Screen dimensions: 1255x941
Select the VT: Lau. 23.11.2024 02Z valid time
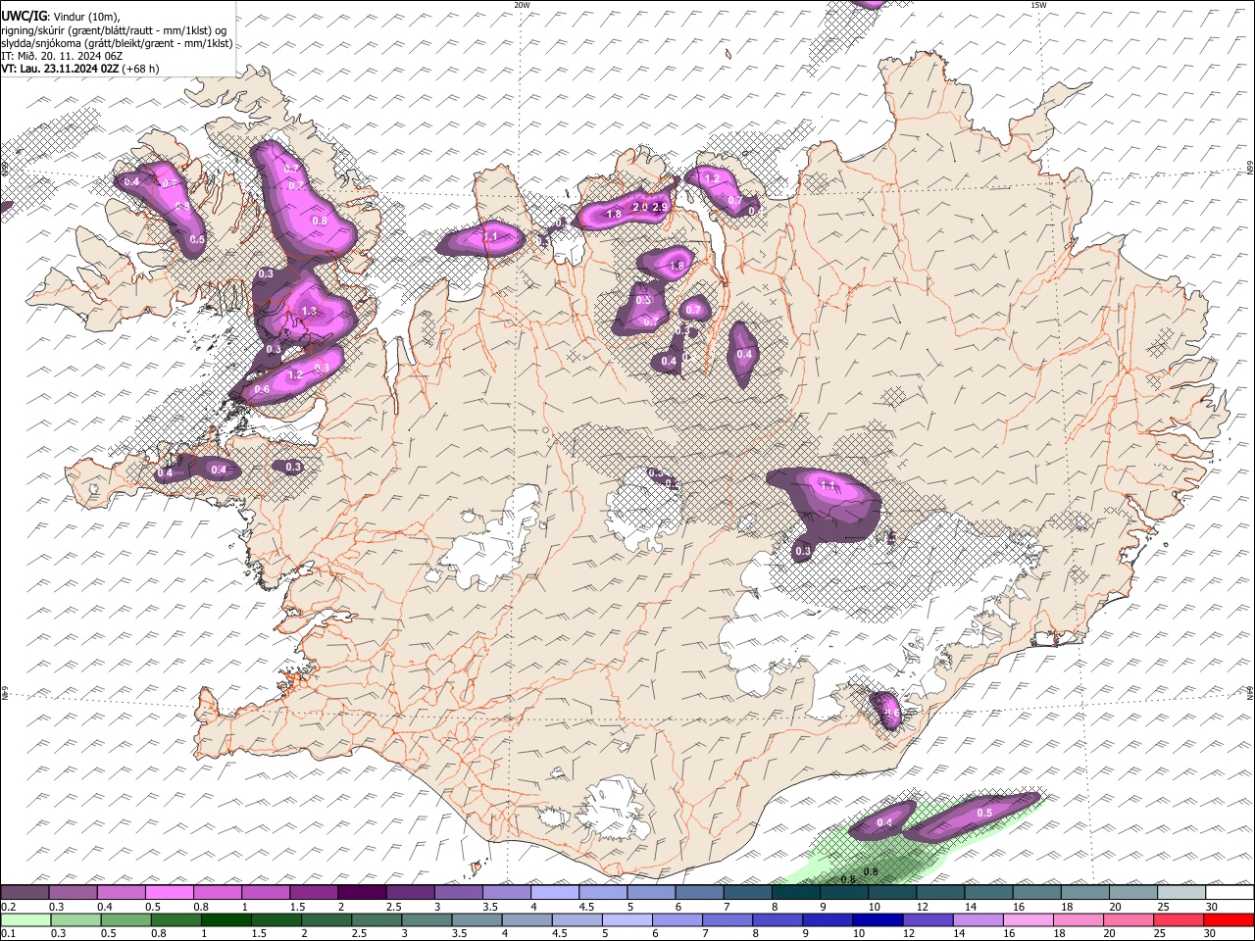(60, 69)
